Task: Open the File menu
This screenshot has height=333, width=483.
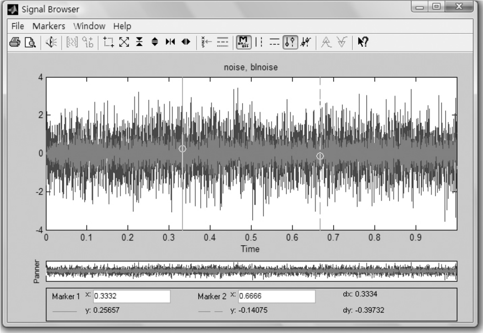Action: coord(17,26)
